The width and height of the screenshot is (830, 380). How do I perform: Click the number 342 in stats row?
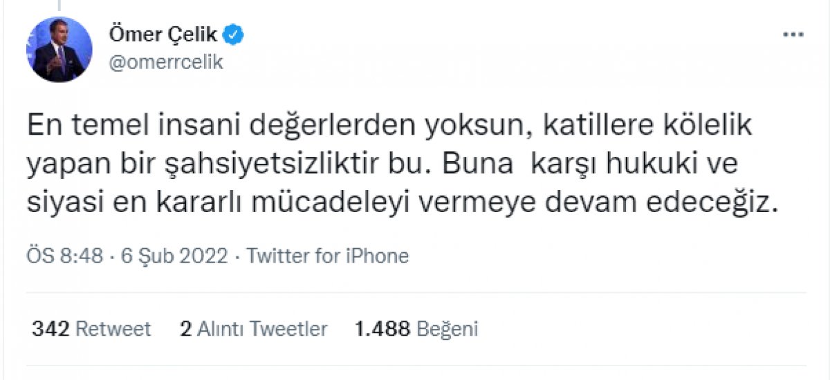click(x=50, y=329)
